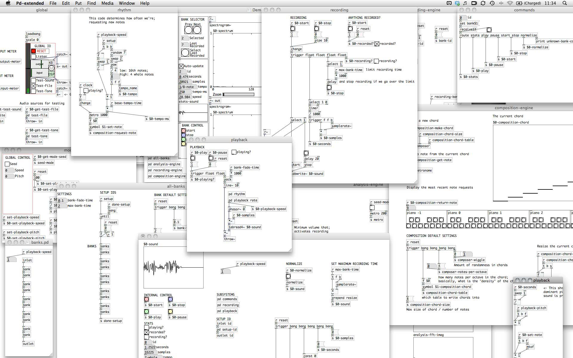Toggle the recorded? checkbox in recording window
This screenshot has width=573, height=358.
pyautogui.click(x=377, y=44)
